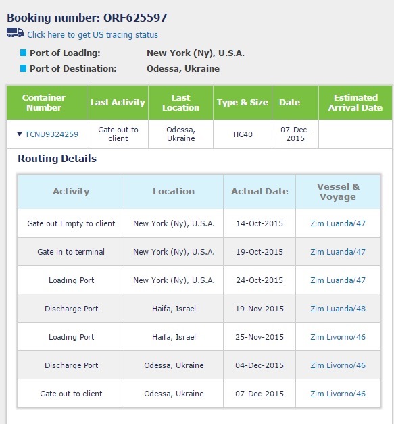Click the Vessel & Voyage column header

(338, 192)
